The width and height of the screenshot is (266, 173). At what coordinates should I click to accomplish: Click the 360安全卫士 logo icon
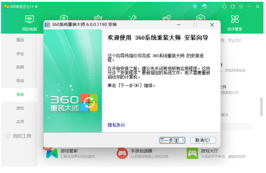6,6
